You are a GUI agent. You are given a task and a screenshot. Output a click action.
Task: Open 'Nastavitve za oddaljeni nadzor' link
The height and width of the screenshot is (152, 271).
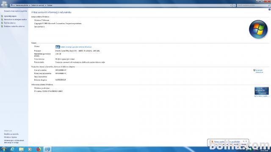15,19
